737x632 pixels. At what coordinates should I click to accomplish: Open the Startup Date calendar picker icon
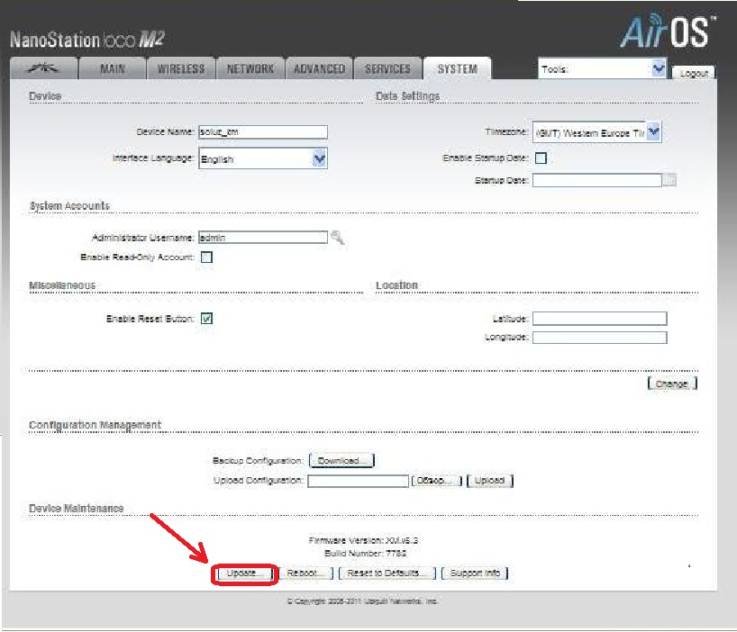[669, 180]
